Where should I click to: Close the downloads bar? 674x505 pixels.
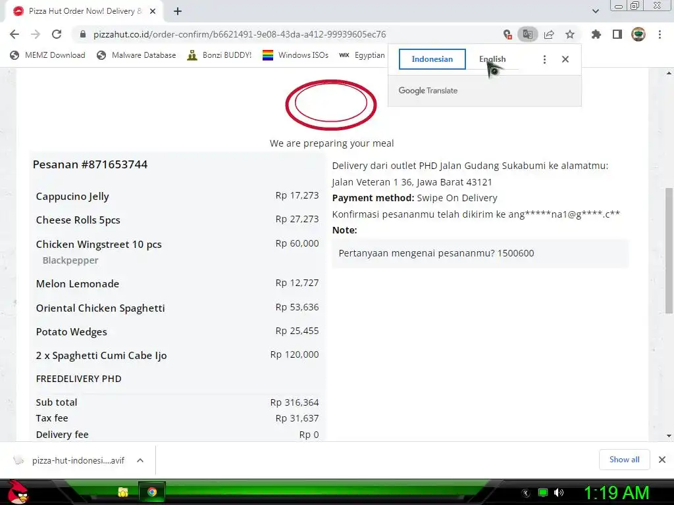point(662,460)
